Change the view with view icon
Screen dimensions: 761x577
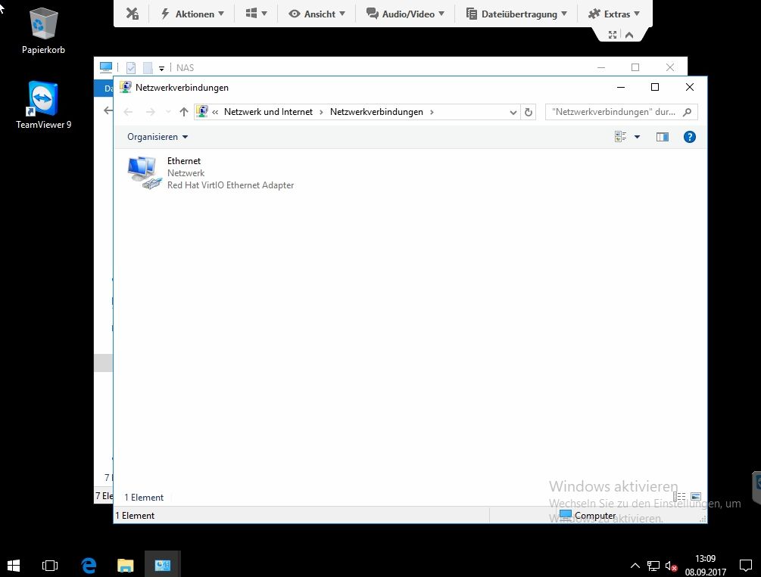(x=620, y=137)
